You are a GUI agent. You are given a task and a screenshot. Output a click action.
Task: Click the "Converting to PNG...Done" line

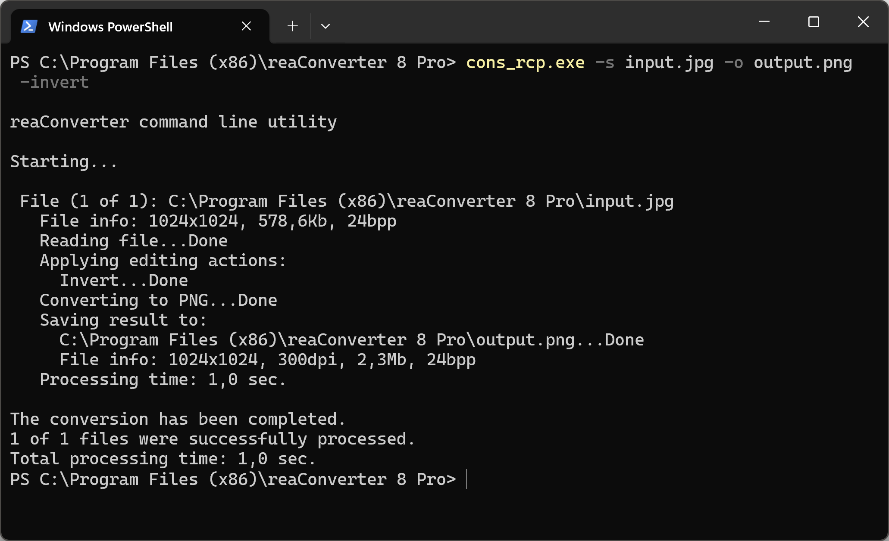(158, 300)
